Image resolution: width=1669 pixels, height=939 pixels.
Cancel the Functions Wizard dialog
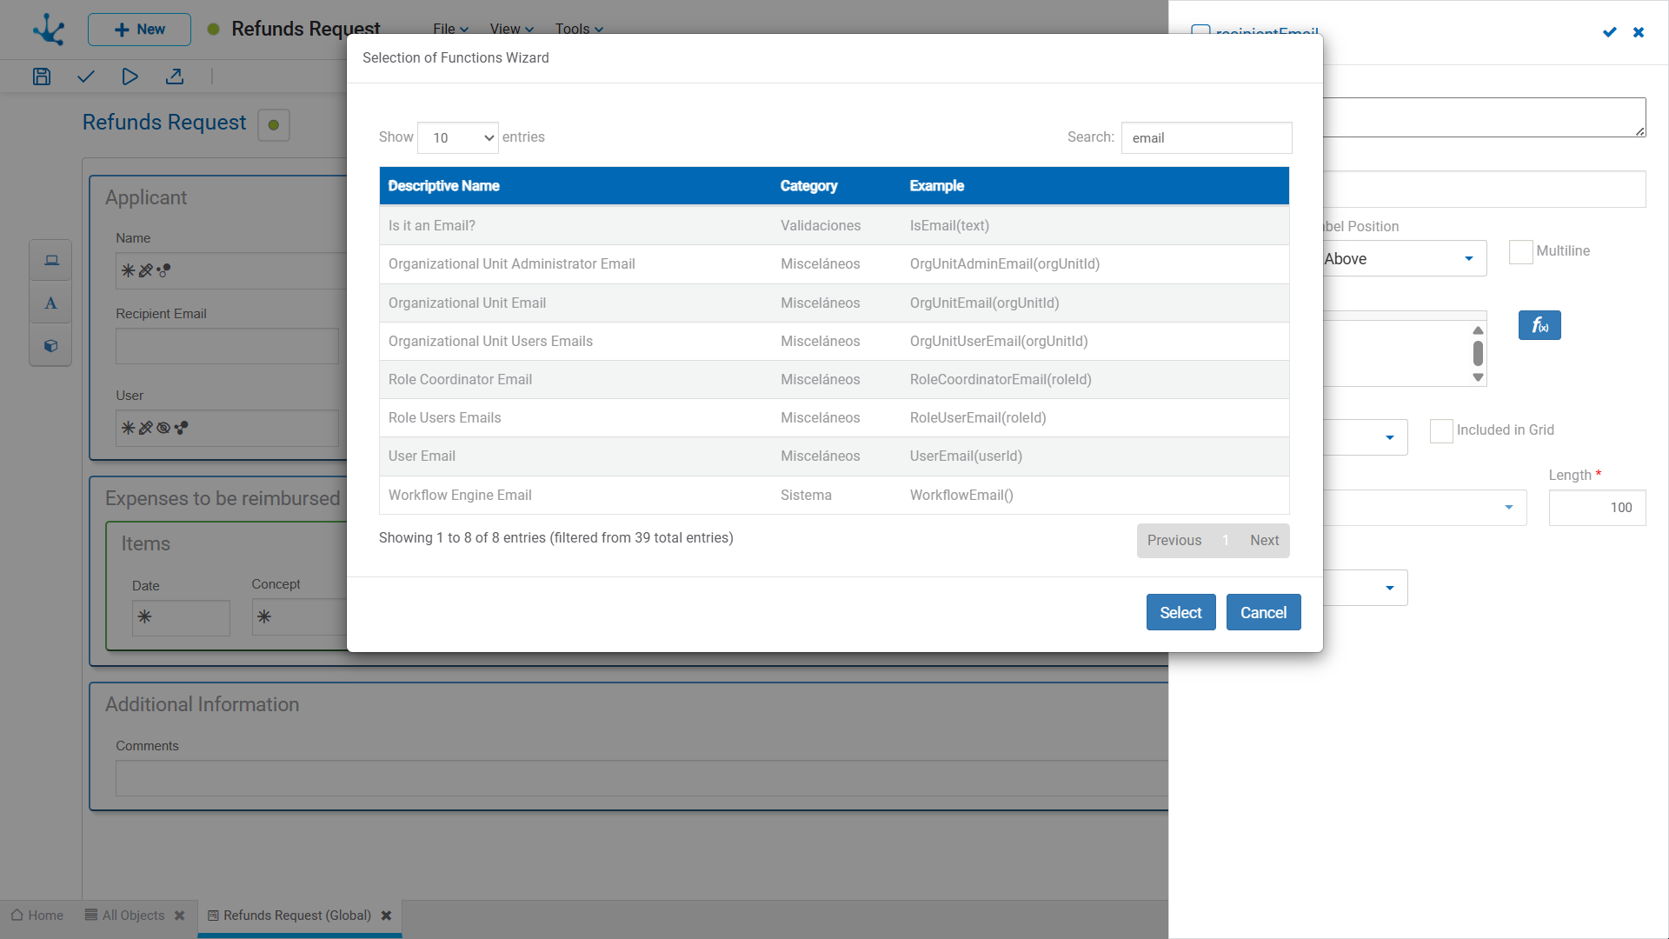coord(1263,612)
